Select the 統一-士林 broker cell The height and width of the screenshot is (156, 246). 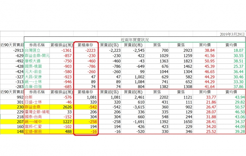point(33,82)
